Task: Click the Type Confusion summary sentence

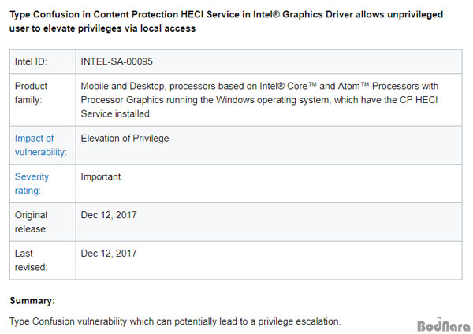Action: [175, 321]
